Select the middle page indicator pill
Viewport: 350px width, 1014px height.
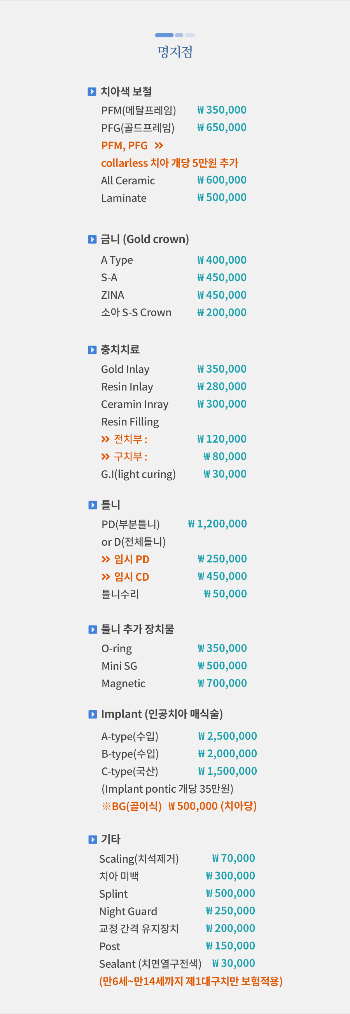179,35
